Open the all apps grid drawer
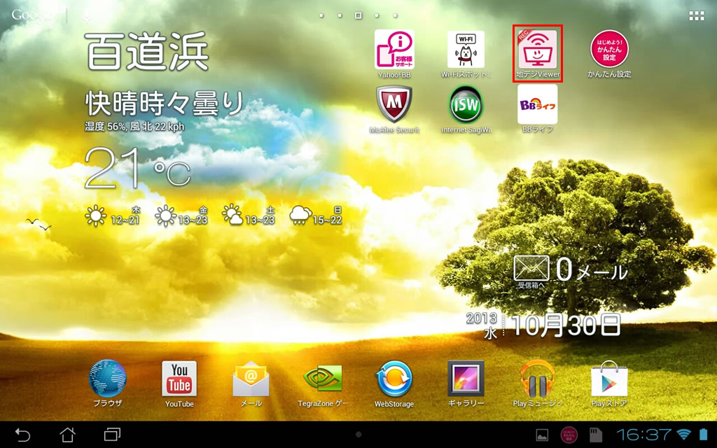The image size is (717, 448). click(696, 15)
